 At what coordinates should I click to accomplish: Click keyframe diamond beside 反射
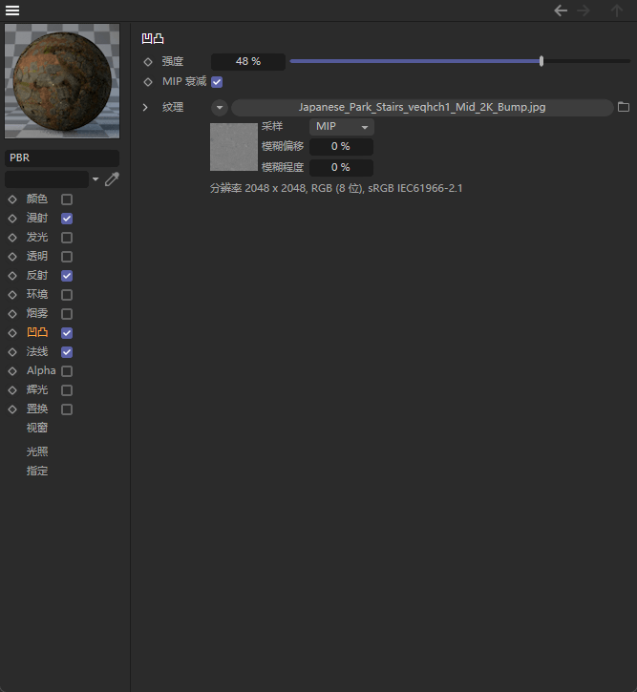[12, 276]
